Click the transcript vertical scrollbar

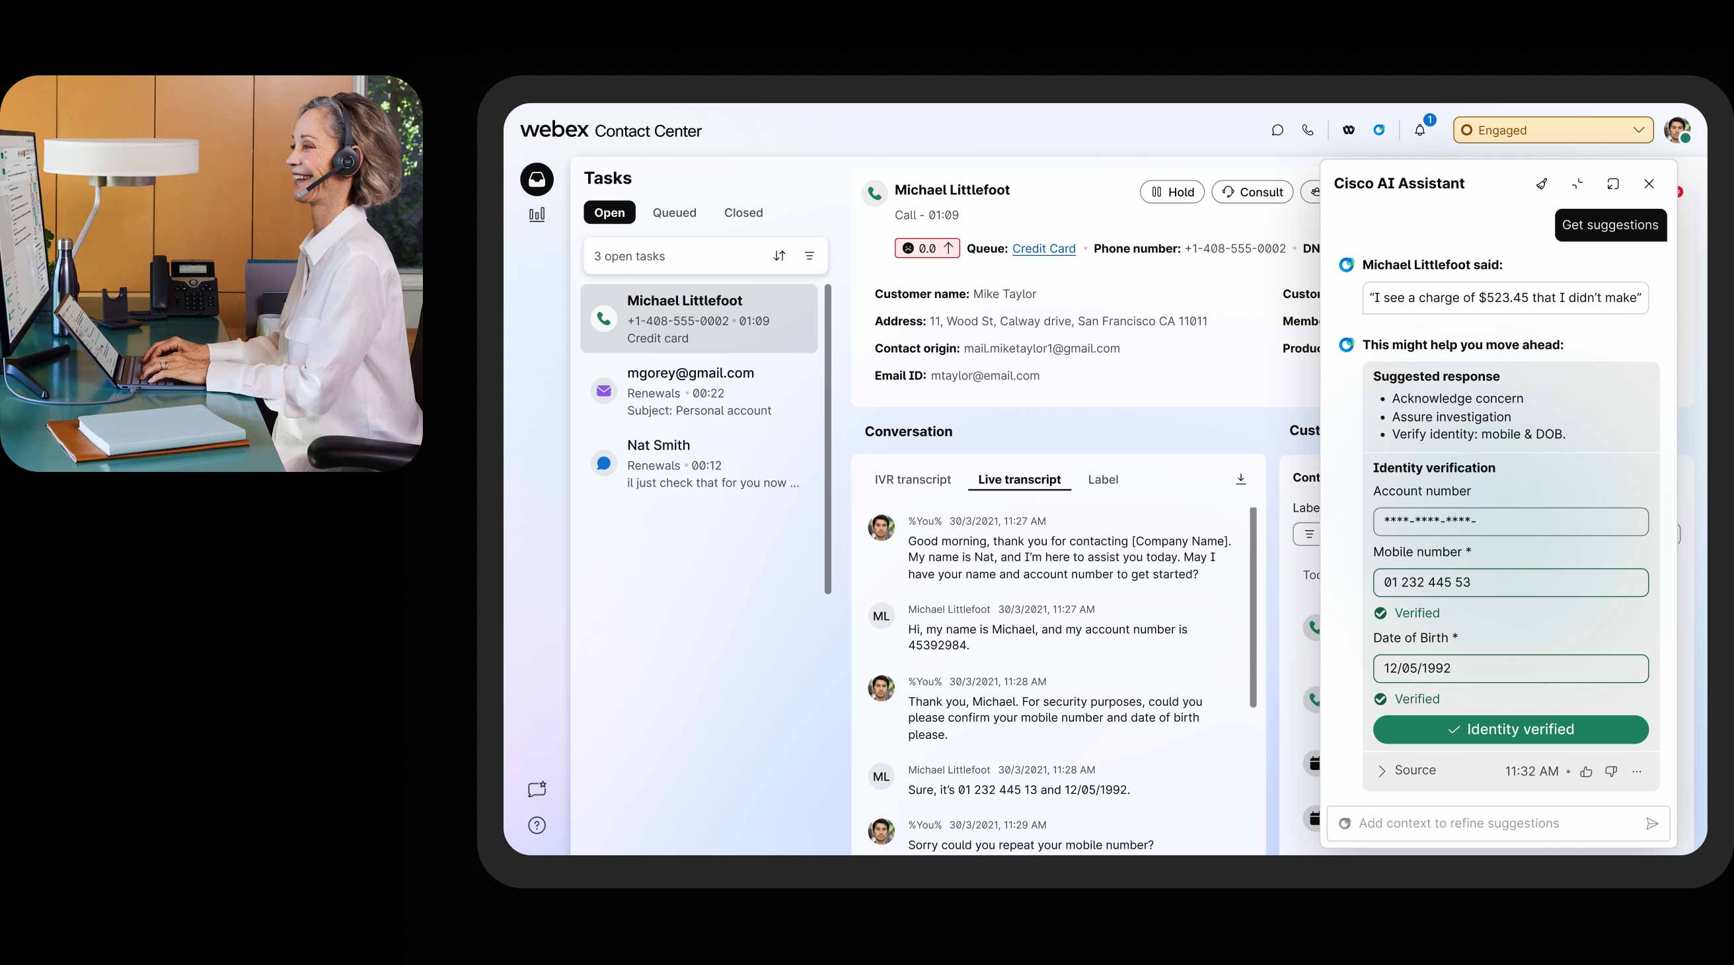[1253, 606]
